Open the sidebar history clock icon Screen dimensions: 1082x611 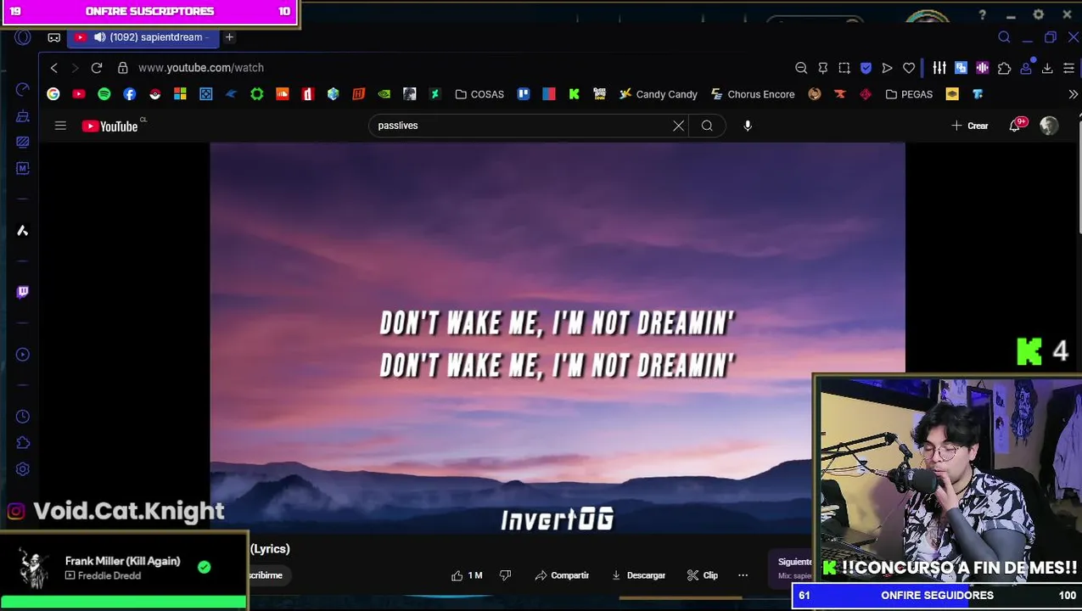pos(23,417)
